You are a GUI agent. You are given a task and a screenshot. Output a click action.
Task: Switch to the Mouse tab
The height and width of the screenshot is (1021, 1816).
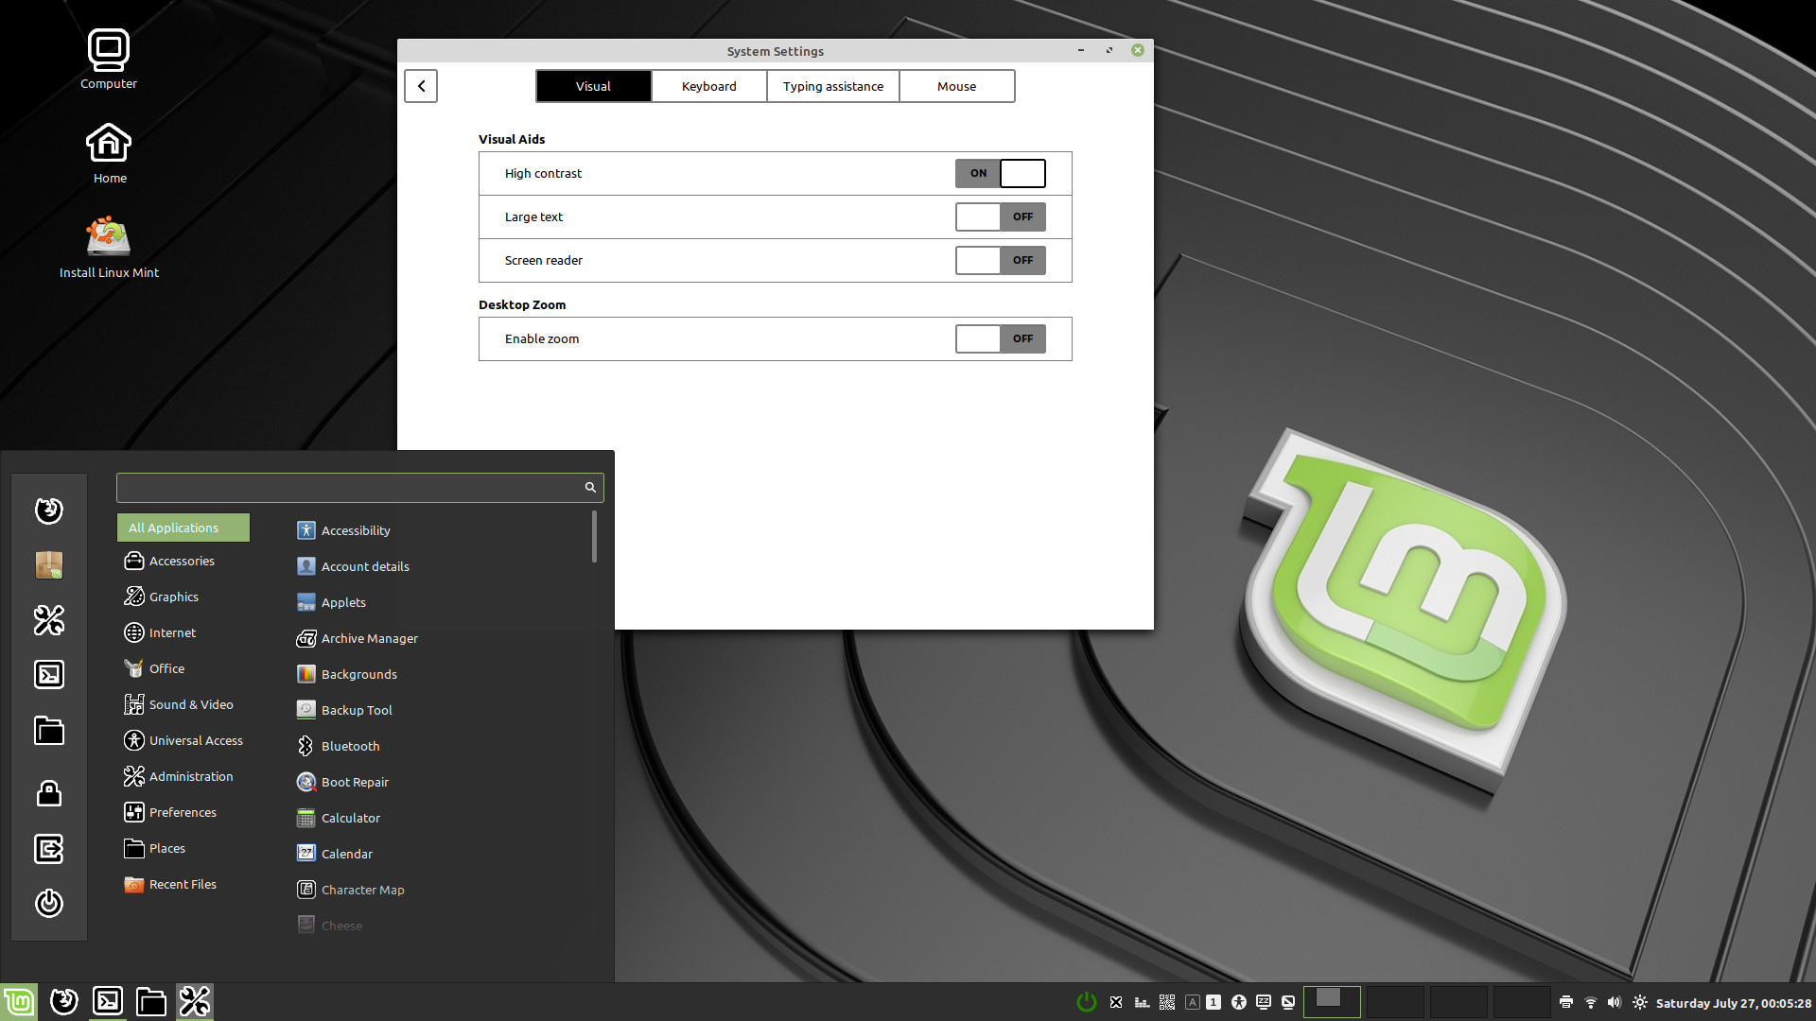tap(956, 86)
